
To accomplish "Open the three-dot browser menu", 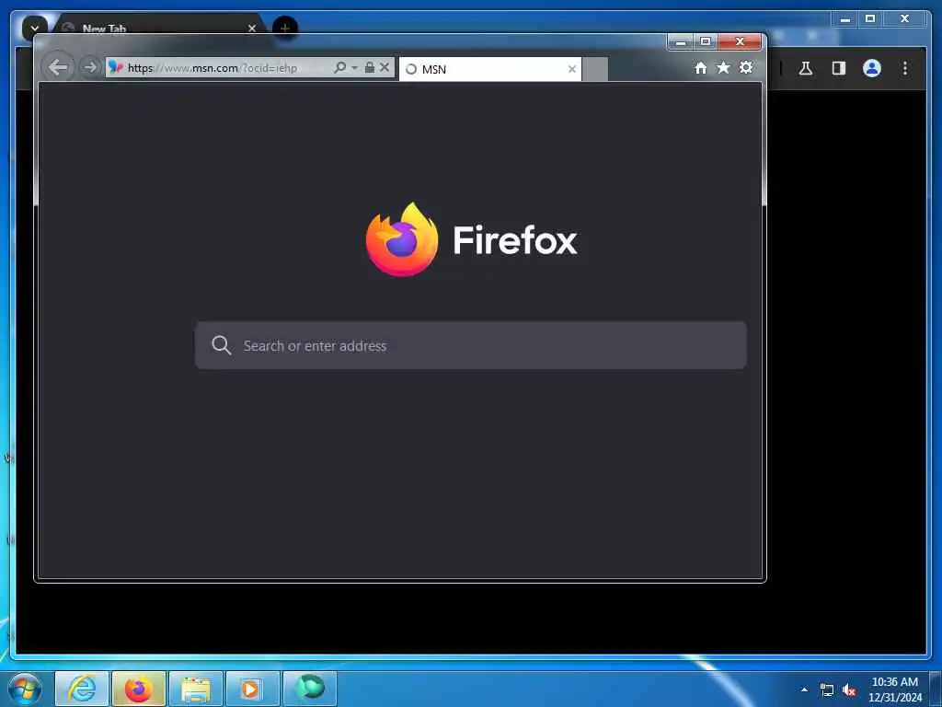I will pyautogui.click(x=905, y=68).
